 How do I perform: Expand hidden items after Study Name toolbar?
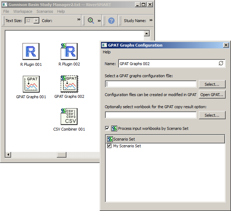pos(151,20)
